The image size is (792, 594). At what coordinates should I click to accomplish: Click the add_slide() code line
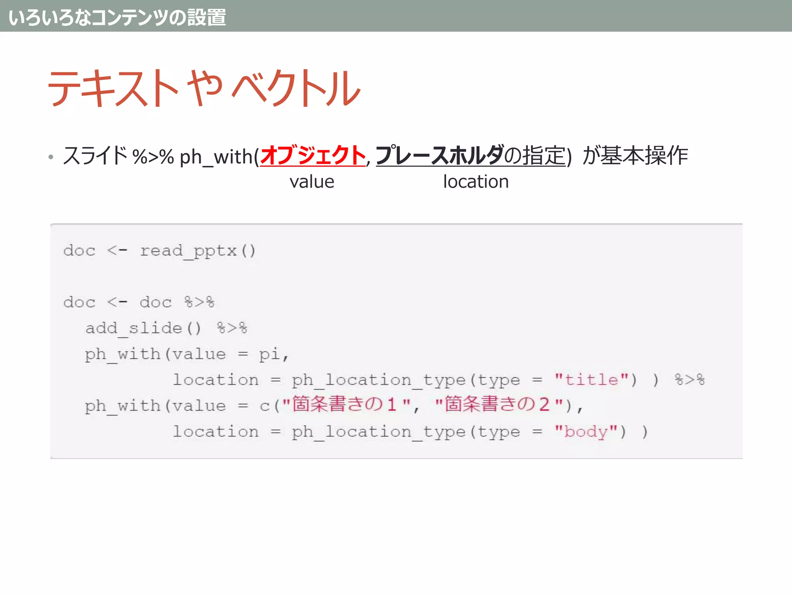166,328
